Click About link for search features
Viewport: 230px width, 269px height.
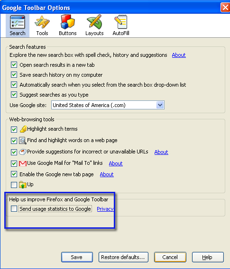pos(179,55)
